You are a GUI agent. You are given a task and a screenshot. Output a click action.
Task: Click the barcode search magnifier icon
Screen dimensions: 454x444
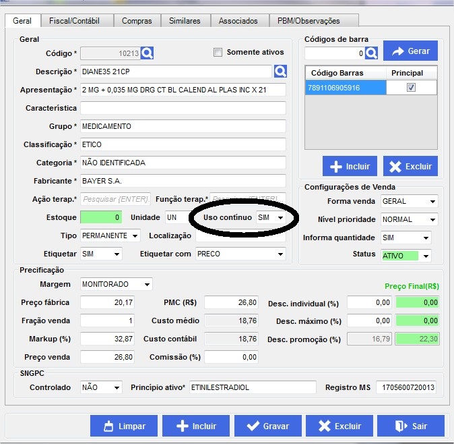pos(371,53)
